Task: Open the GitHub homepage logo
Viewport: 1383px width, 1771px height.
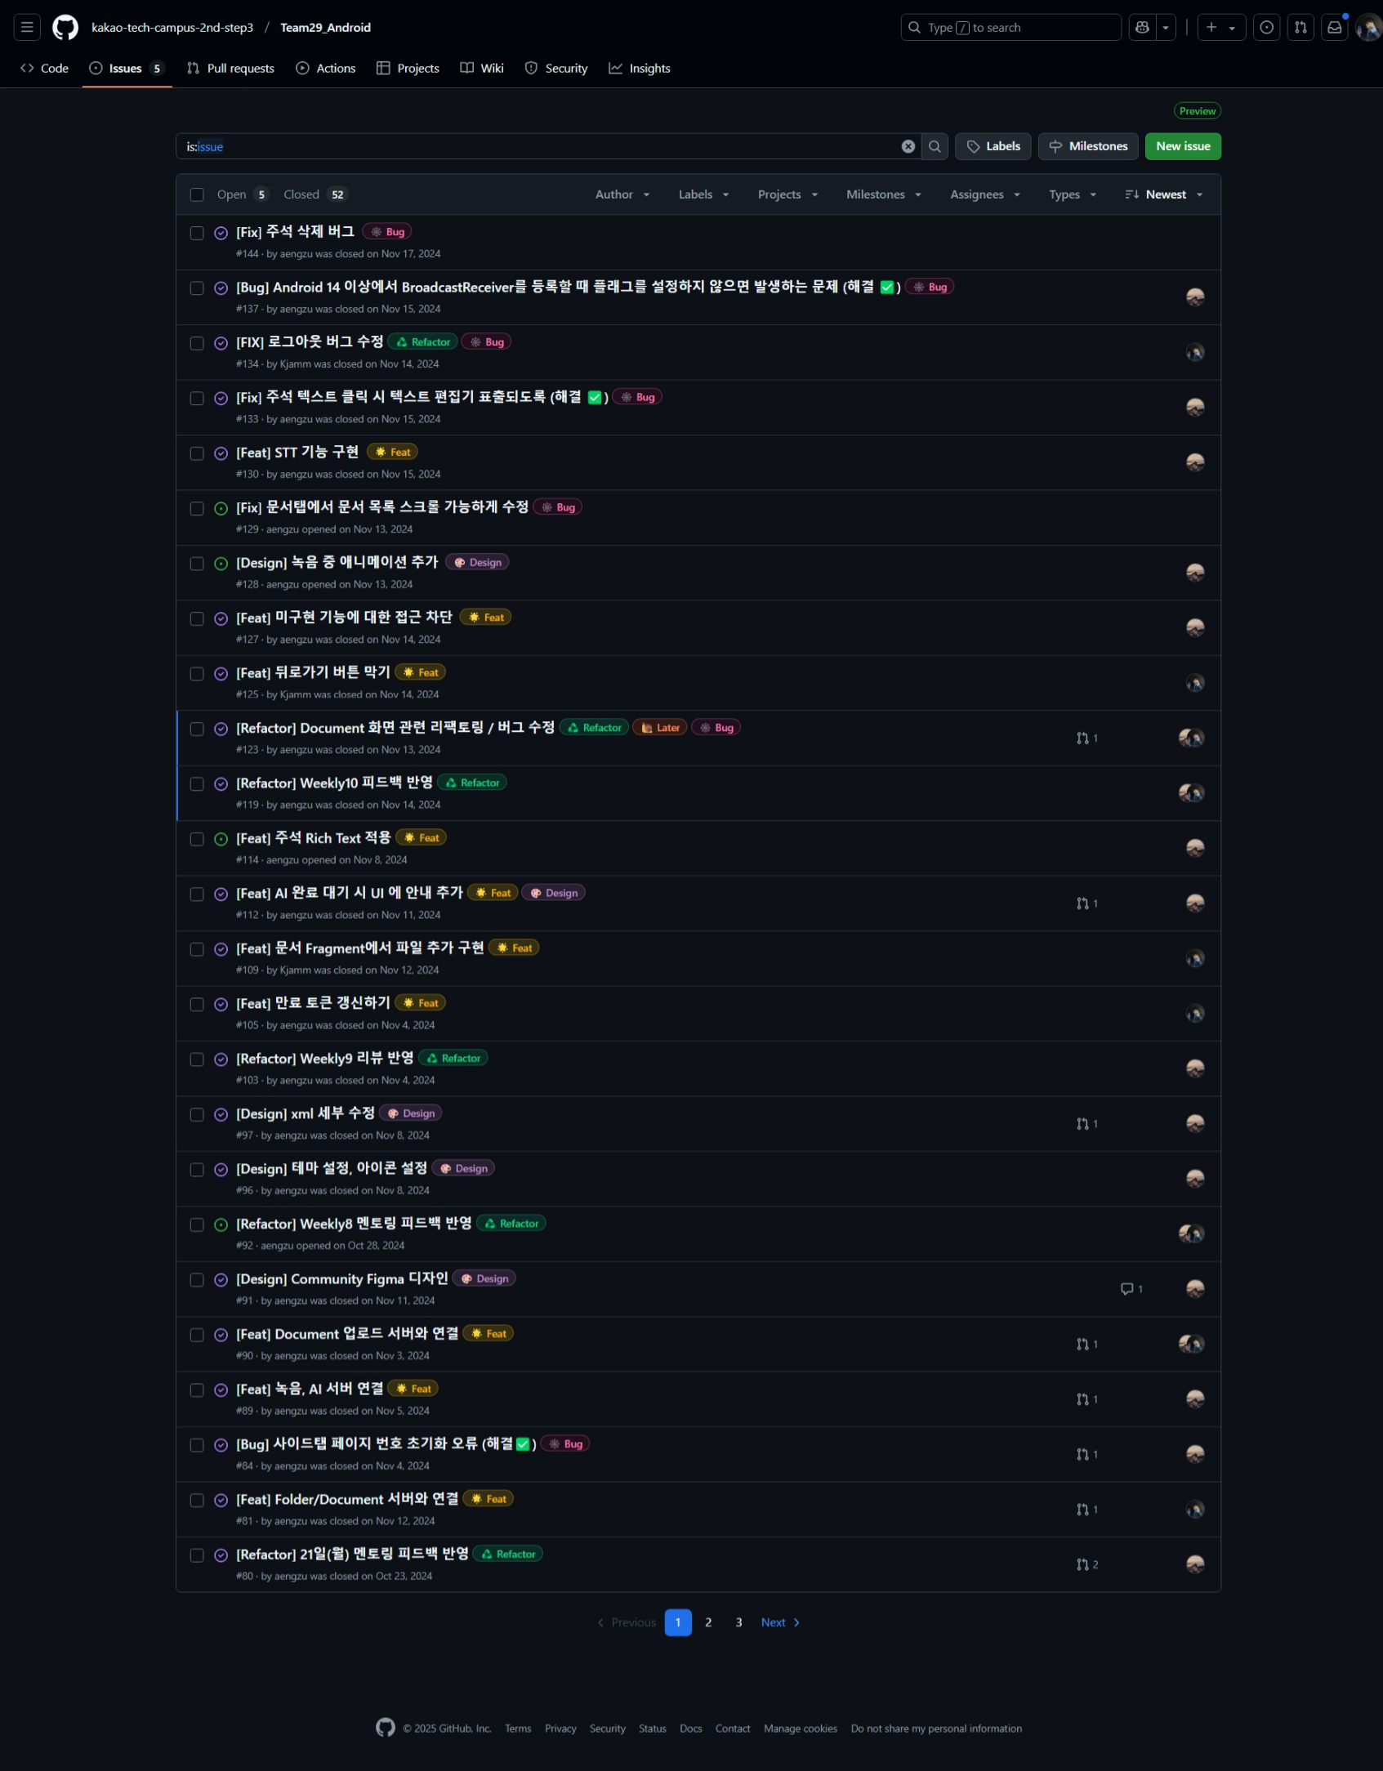Action: tap(65, 28)
